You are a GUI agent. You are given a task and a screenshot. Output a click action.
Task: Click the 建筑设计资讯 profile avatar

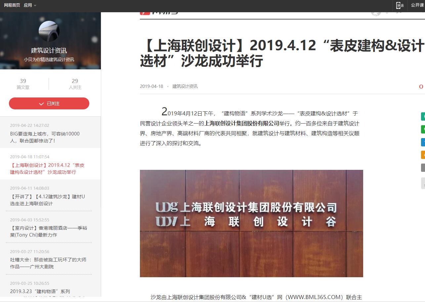pos(49,31)
